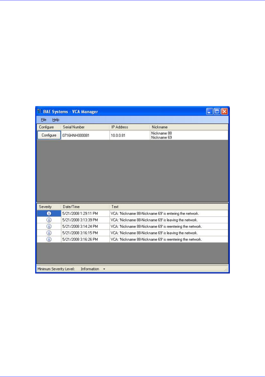Select timestamp 5/21/2008 3:14:24 PM
The width and height of the screenshot is (265, 377).
click(85, 226)
